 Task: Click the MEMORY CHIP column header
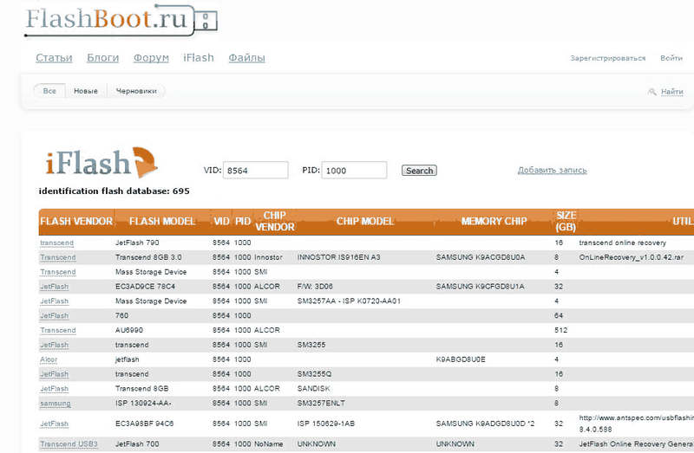(494, 222)
